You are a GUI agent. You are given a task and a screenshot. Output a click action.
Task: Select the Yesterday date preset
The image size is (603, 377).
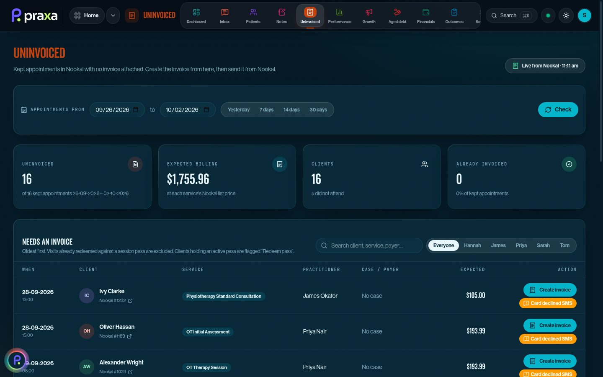239,110
